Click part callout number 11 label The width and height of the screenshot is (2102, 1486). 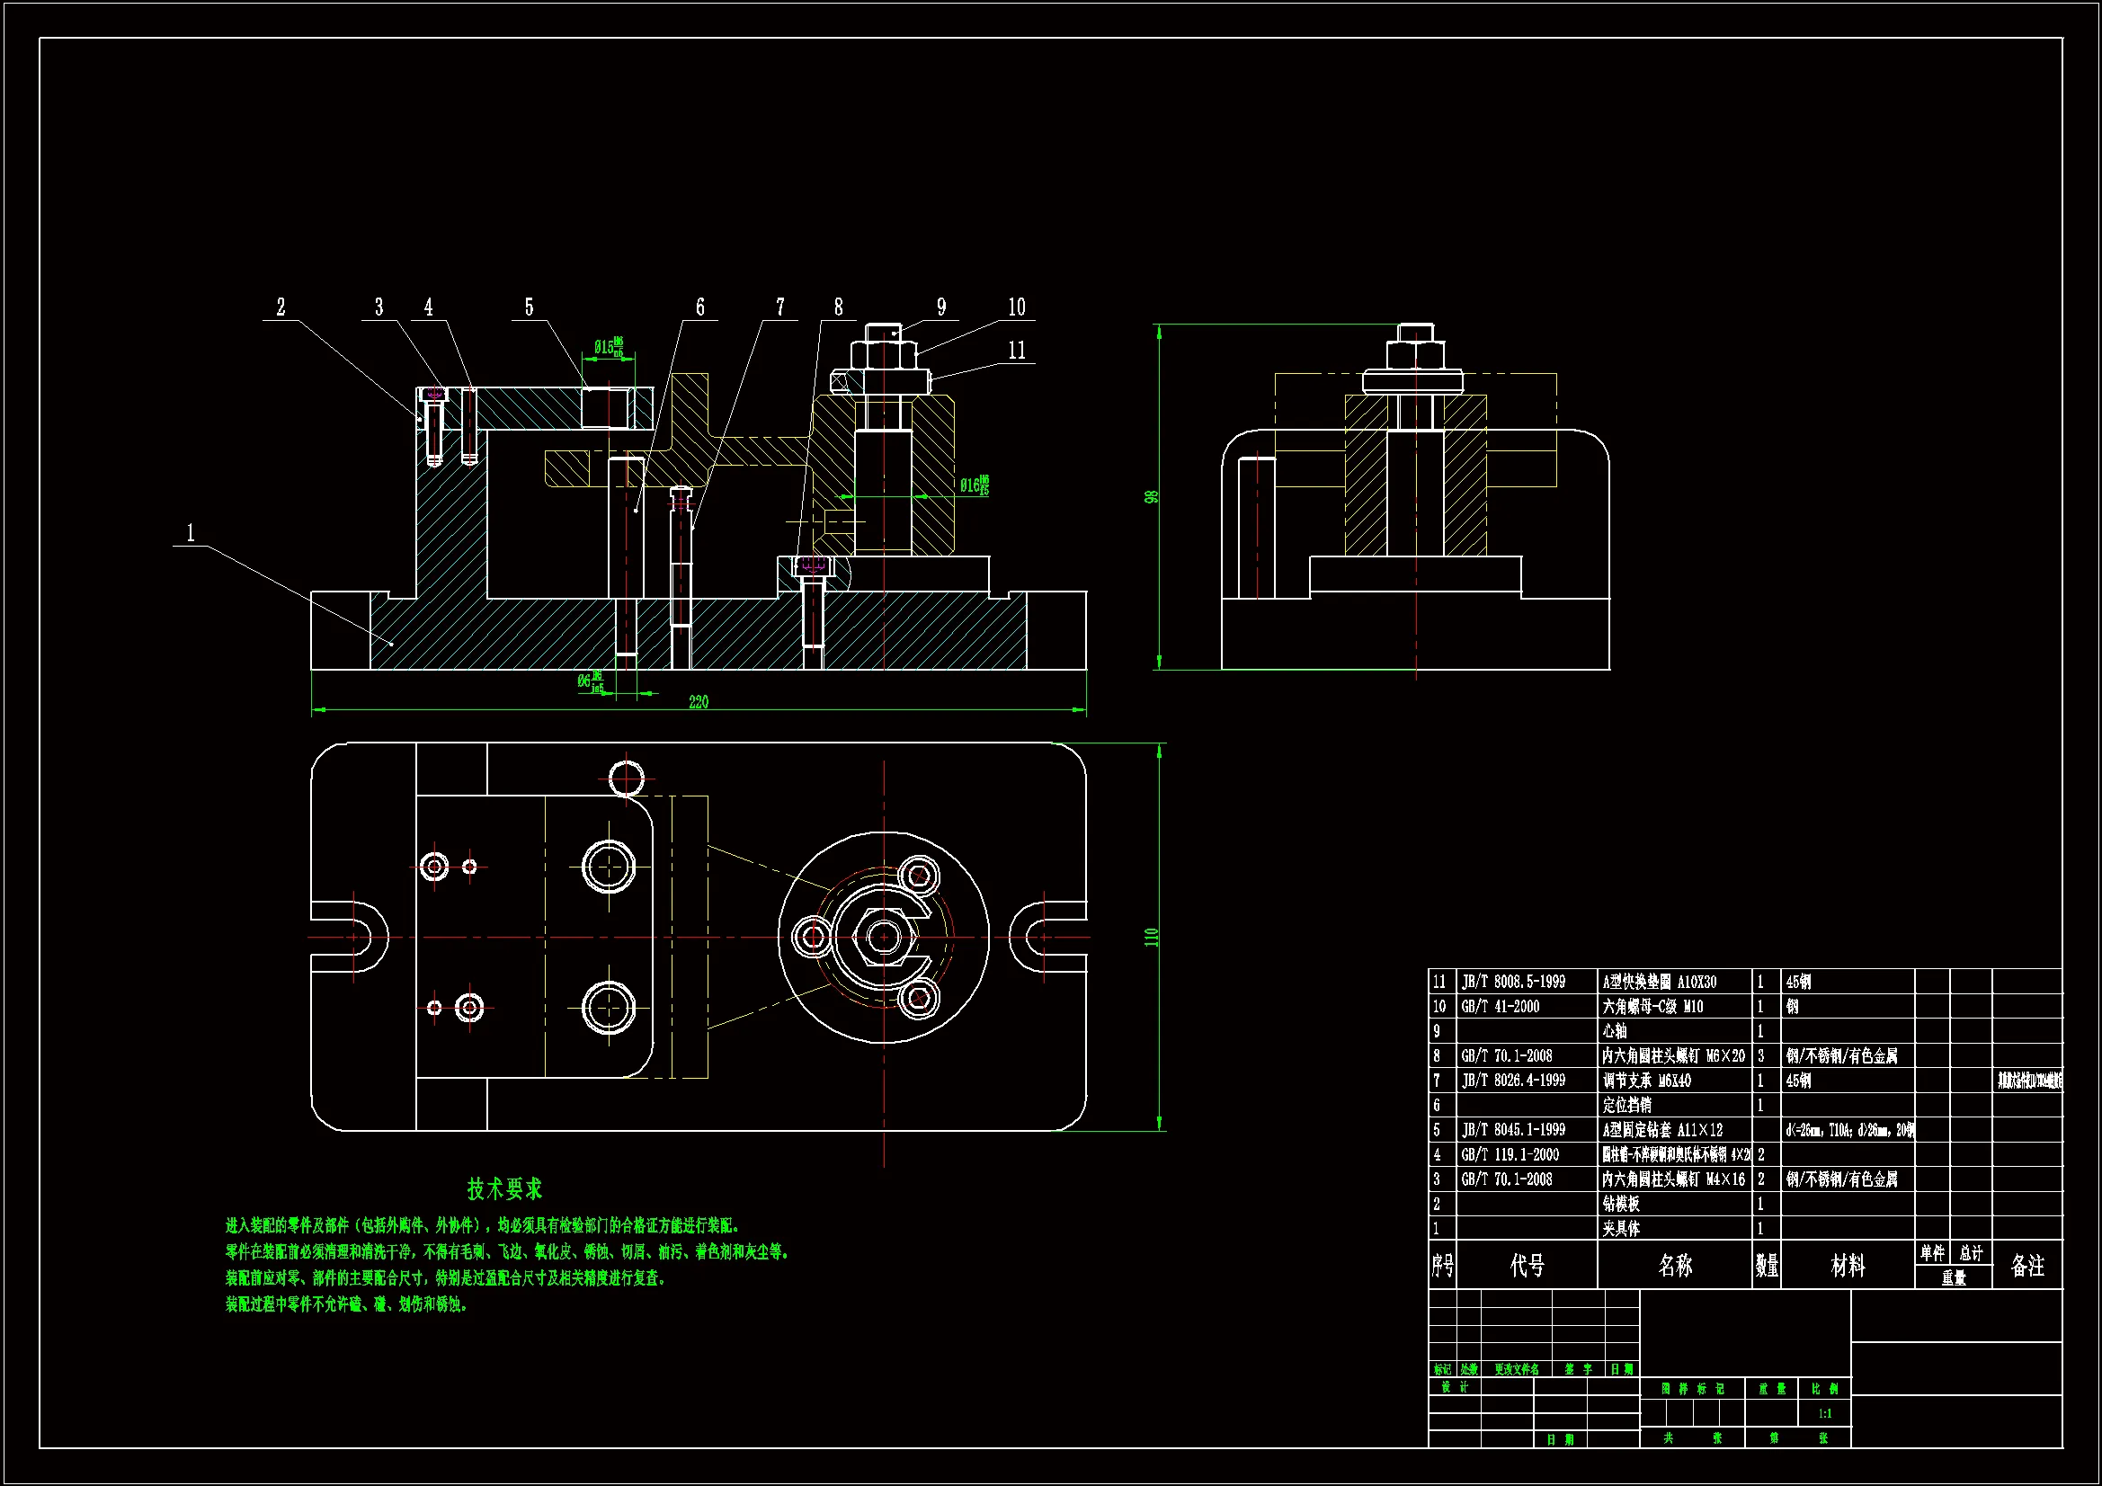[1016, 350]
